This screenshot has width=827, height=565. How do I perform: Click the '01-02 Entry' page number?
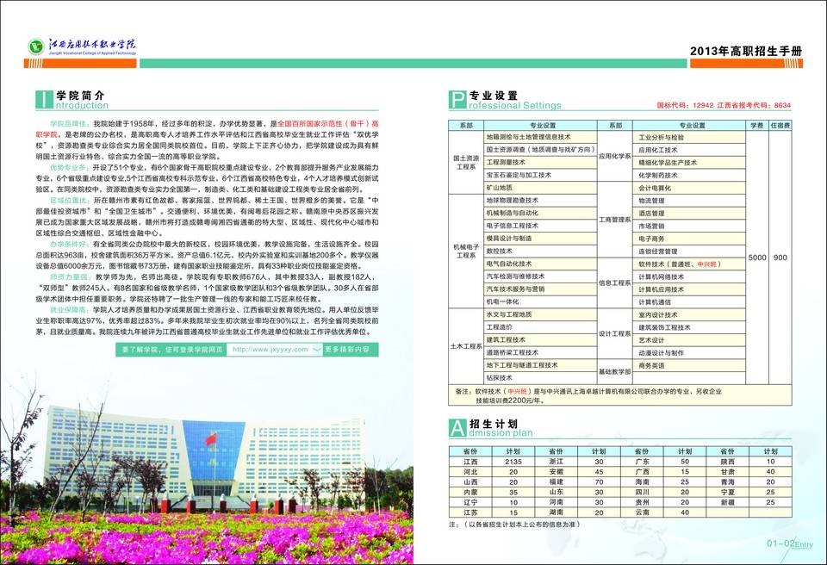[x=790, y=543]
